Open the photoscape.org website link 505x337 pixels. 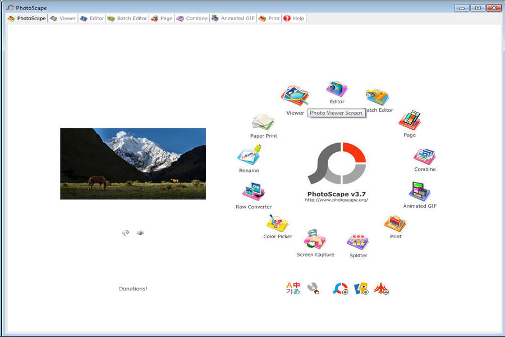337,200
